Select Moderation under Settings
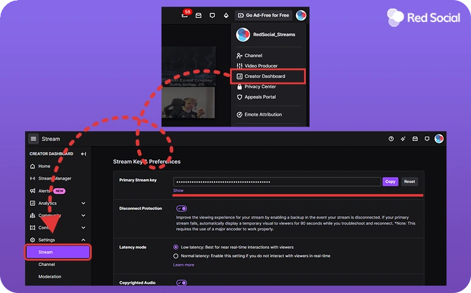This screenshot has height=293, width=471. (x=50, y=277)
